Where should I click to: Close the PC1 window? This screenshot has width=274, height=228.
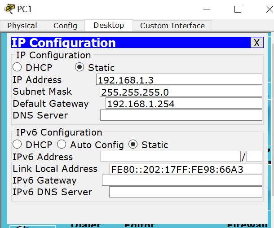270,9
